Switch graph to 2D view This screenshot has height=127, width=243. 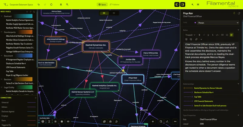point(104,13)
